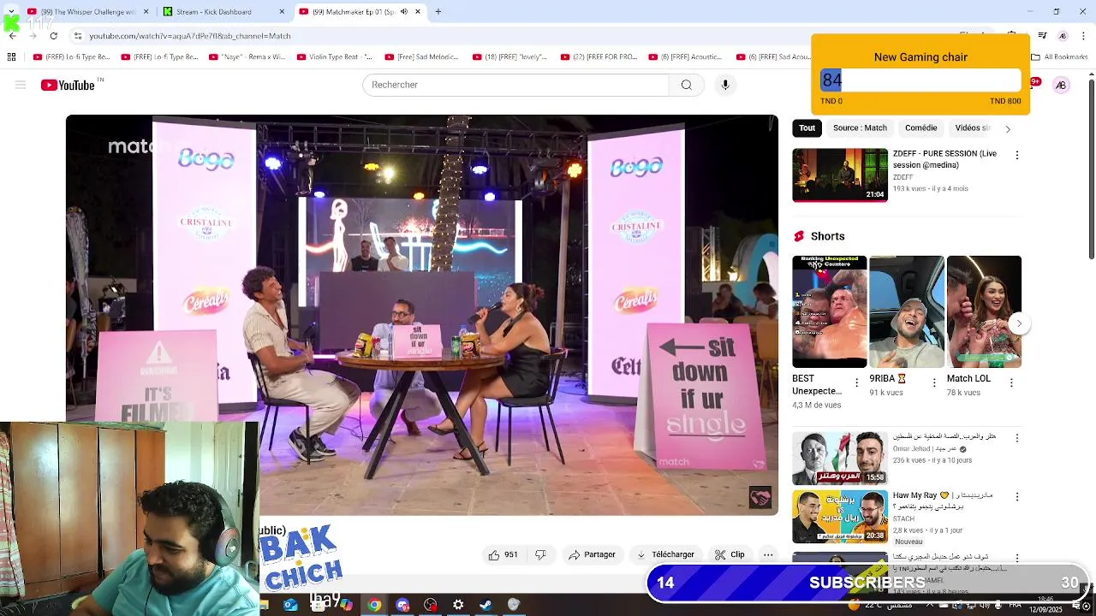
Task: Open the Violin Type Beat bookmark
Action: (335, 57)
